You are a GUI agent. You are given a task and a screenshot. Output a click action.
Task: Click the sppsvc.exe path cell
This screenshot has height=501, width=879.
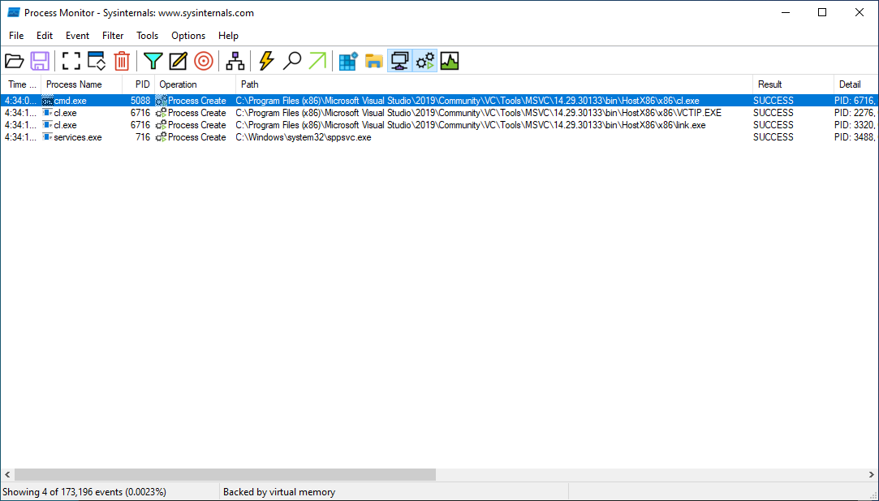[x=304, y=137]
